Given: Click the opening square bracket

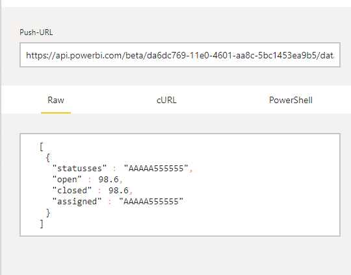Looking at the screenshot, I should tap(42, 147).
